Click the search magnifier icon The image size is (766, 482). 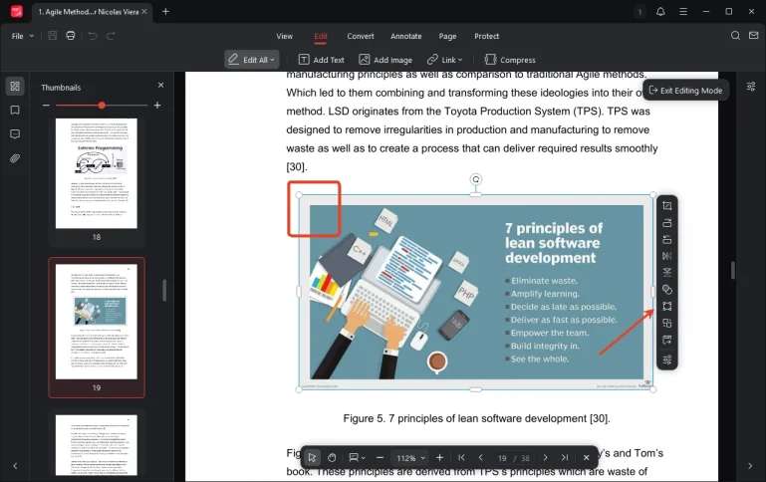click(735, 36)
